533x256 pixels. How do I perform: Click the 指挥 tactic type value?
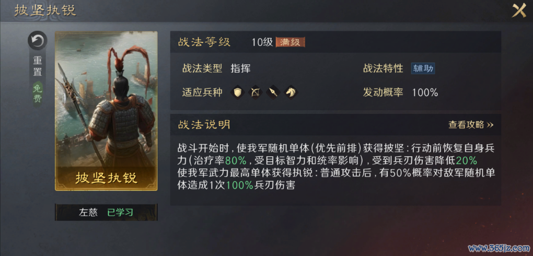241,68
